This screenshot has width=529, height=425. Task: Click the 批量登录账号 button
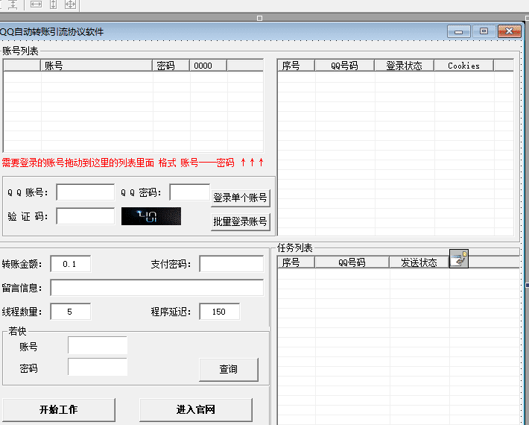241,221
